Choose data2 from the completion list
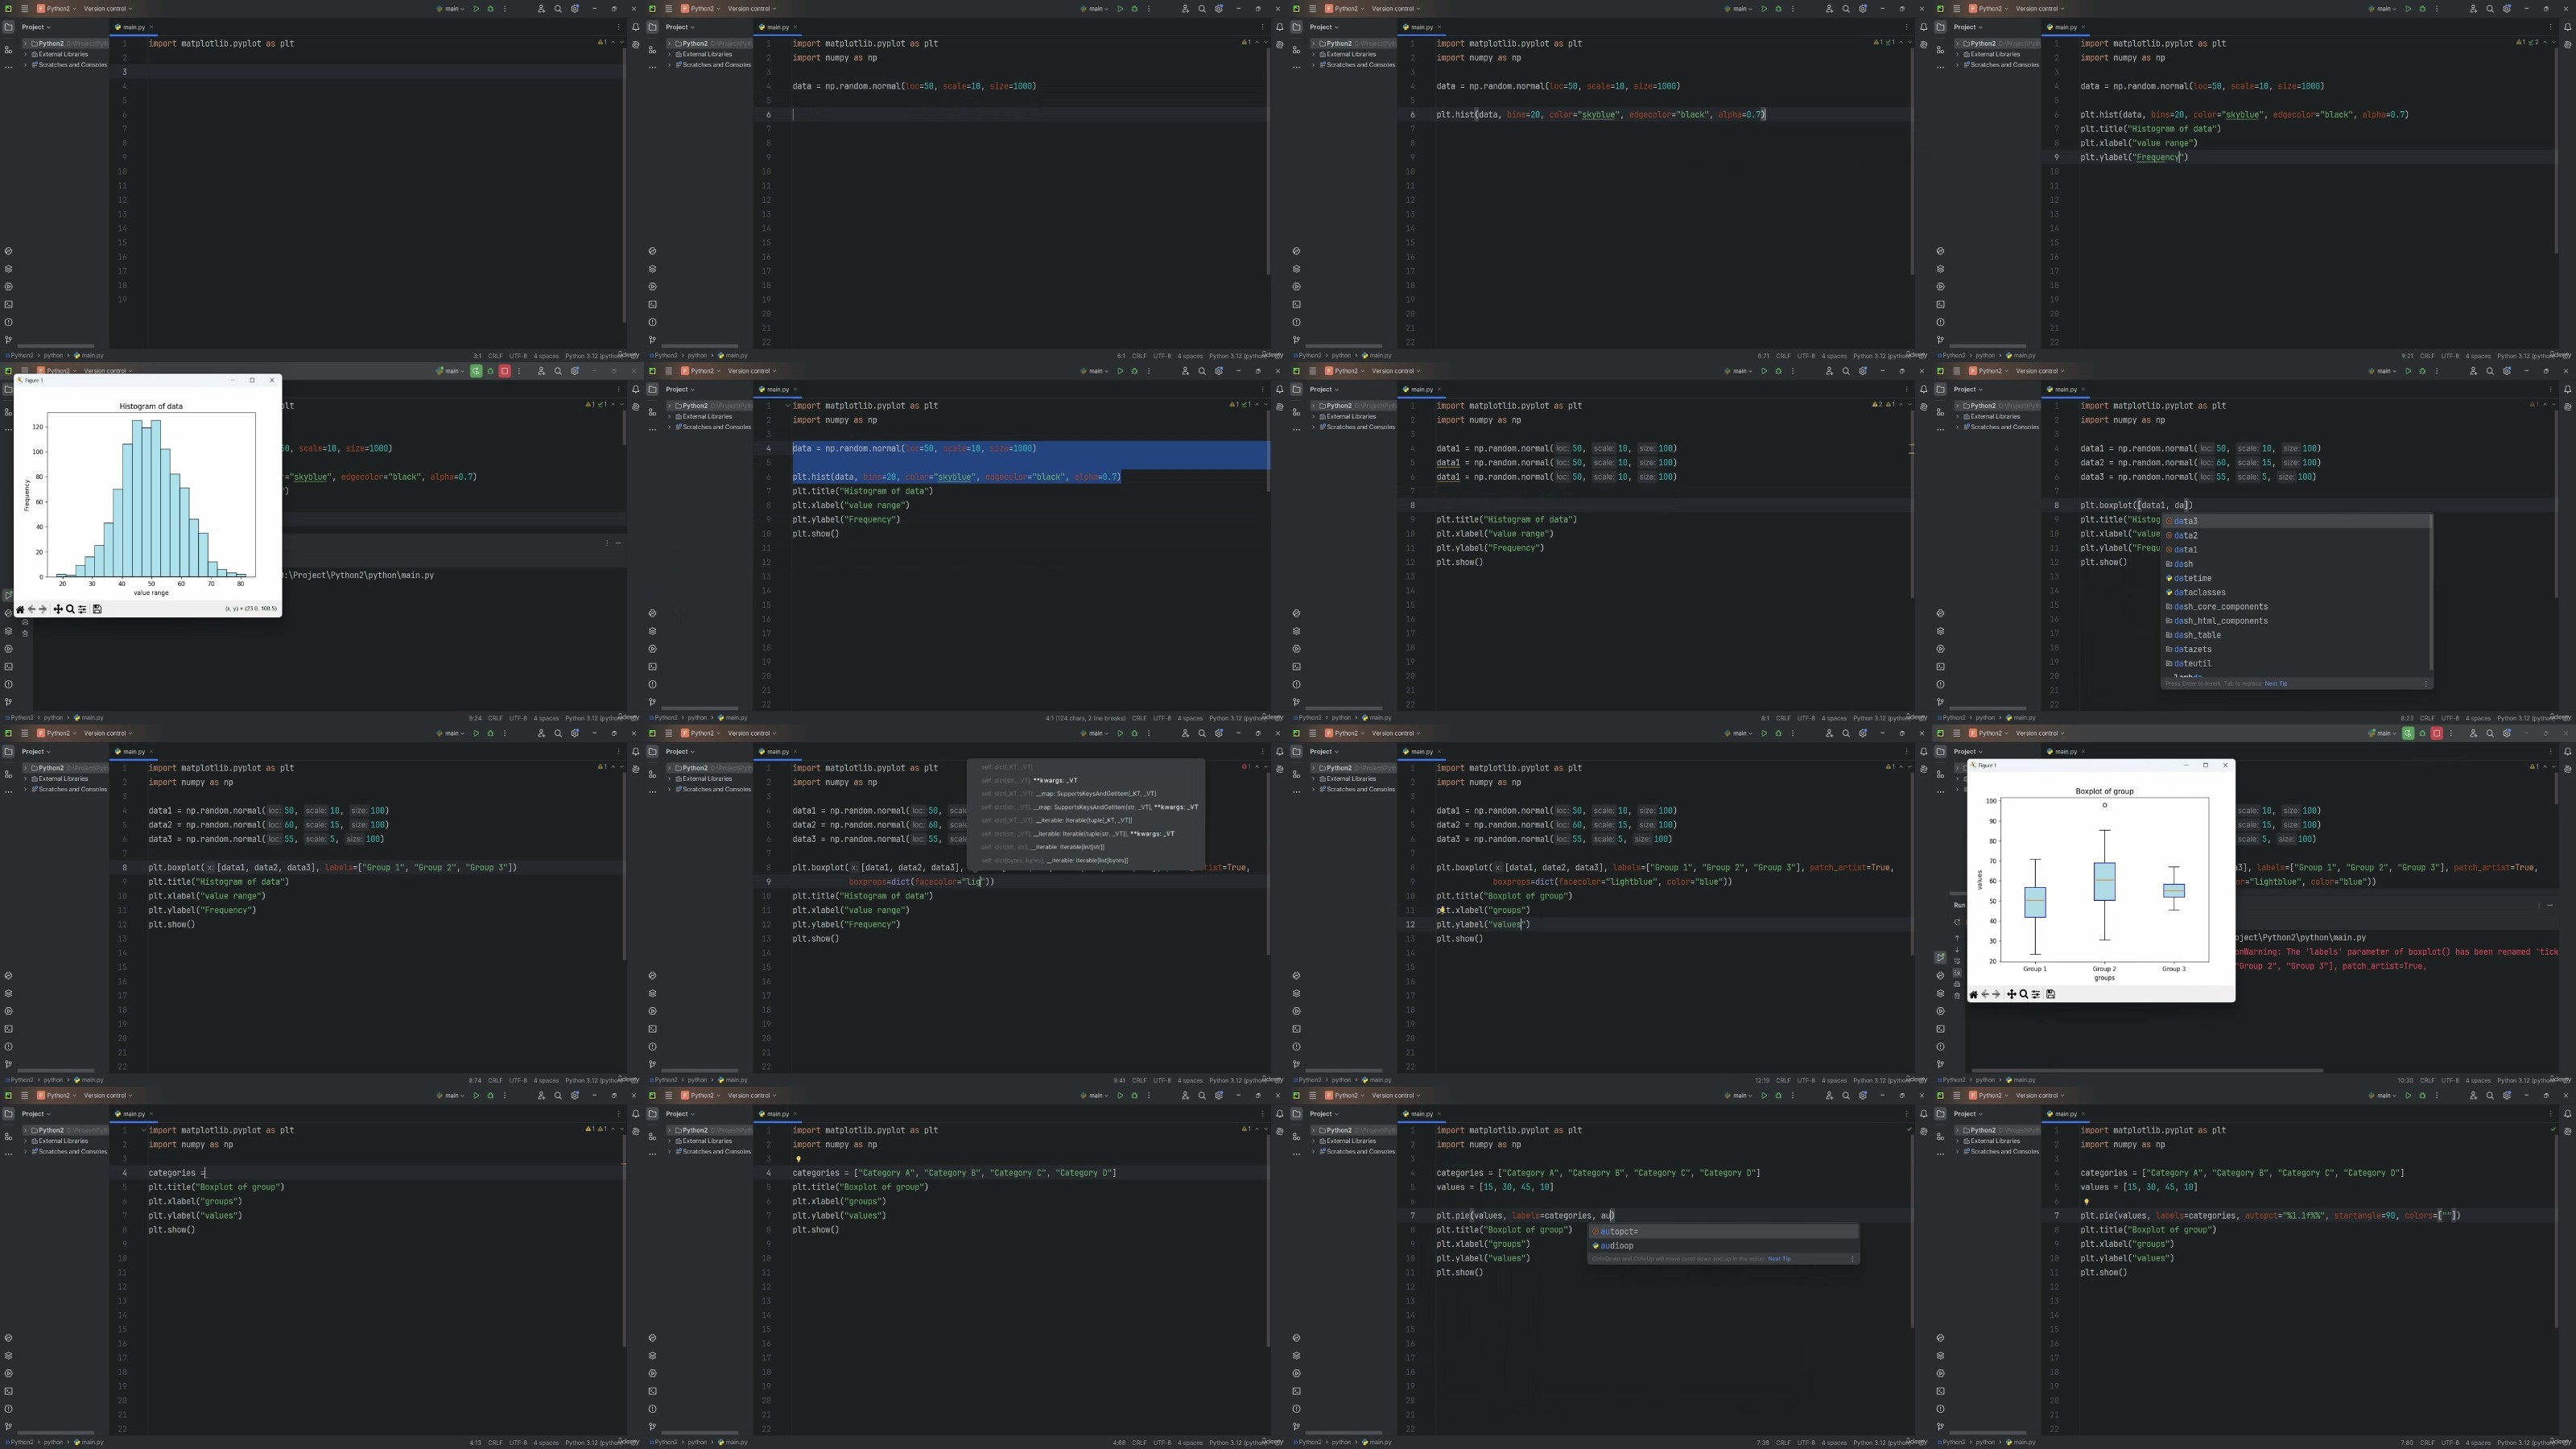Viewport: 2576px width, 1449px height. click(2186, 535)
